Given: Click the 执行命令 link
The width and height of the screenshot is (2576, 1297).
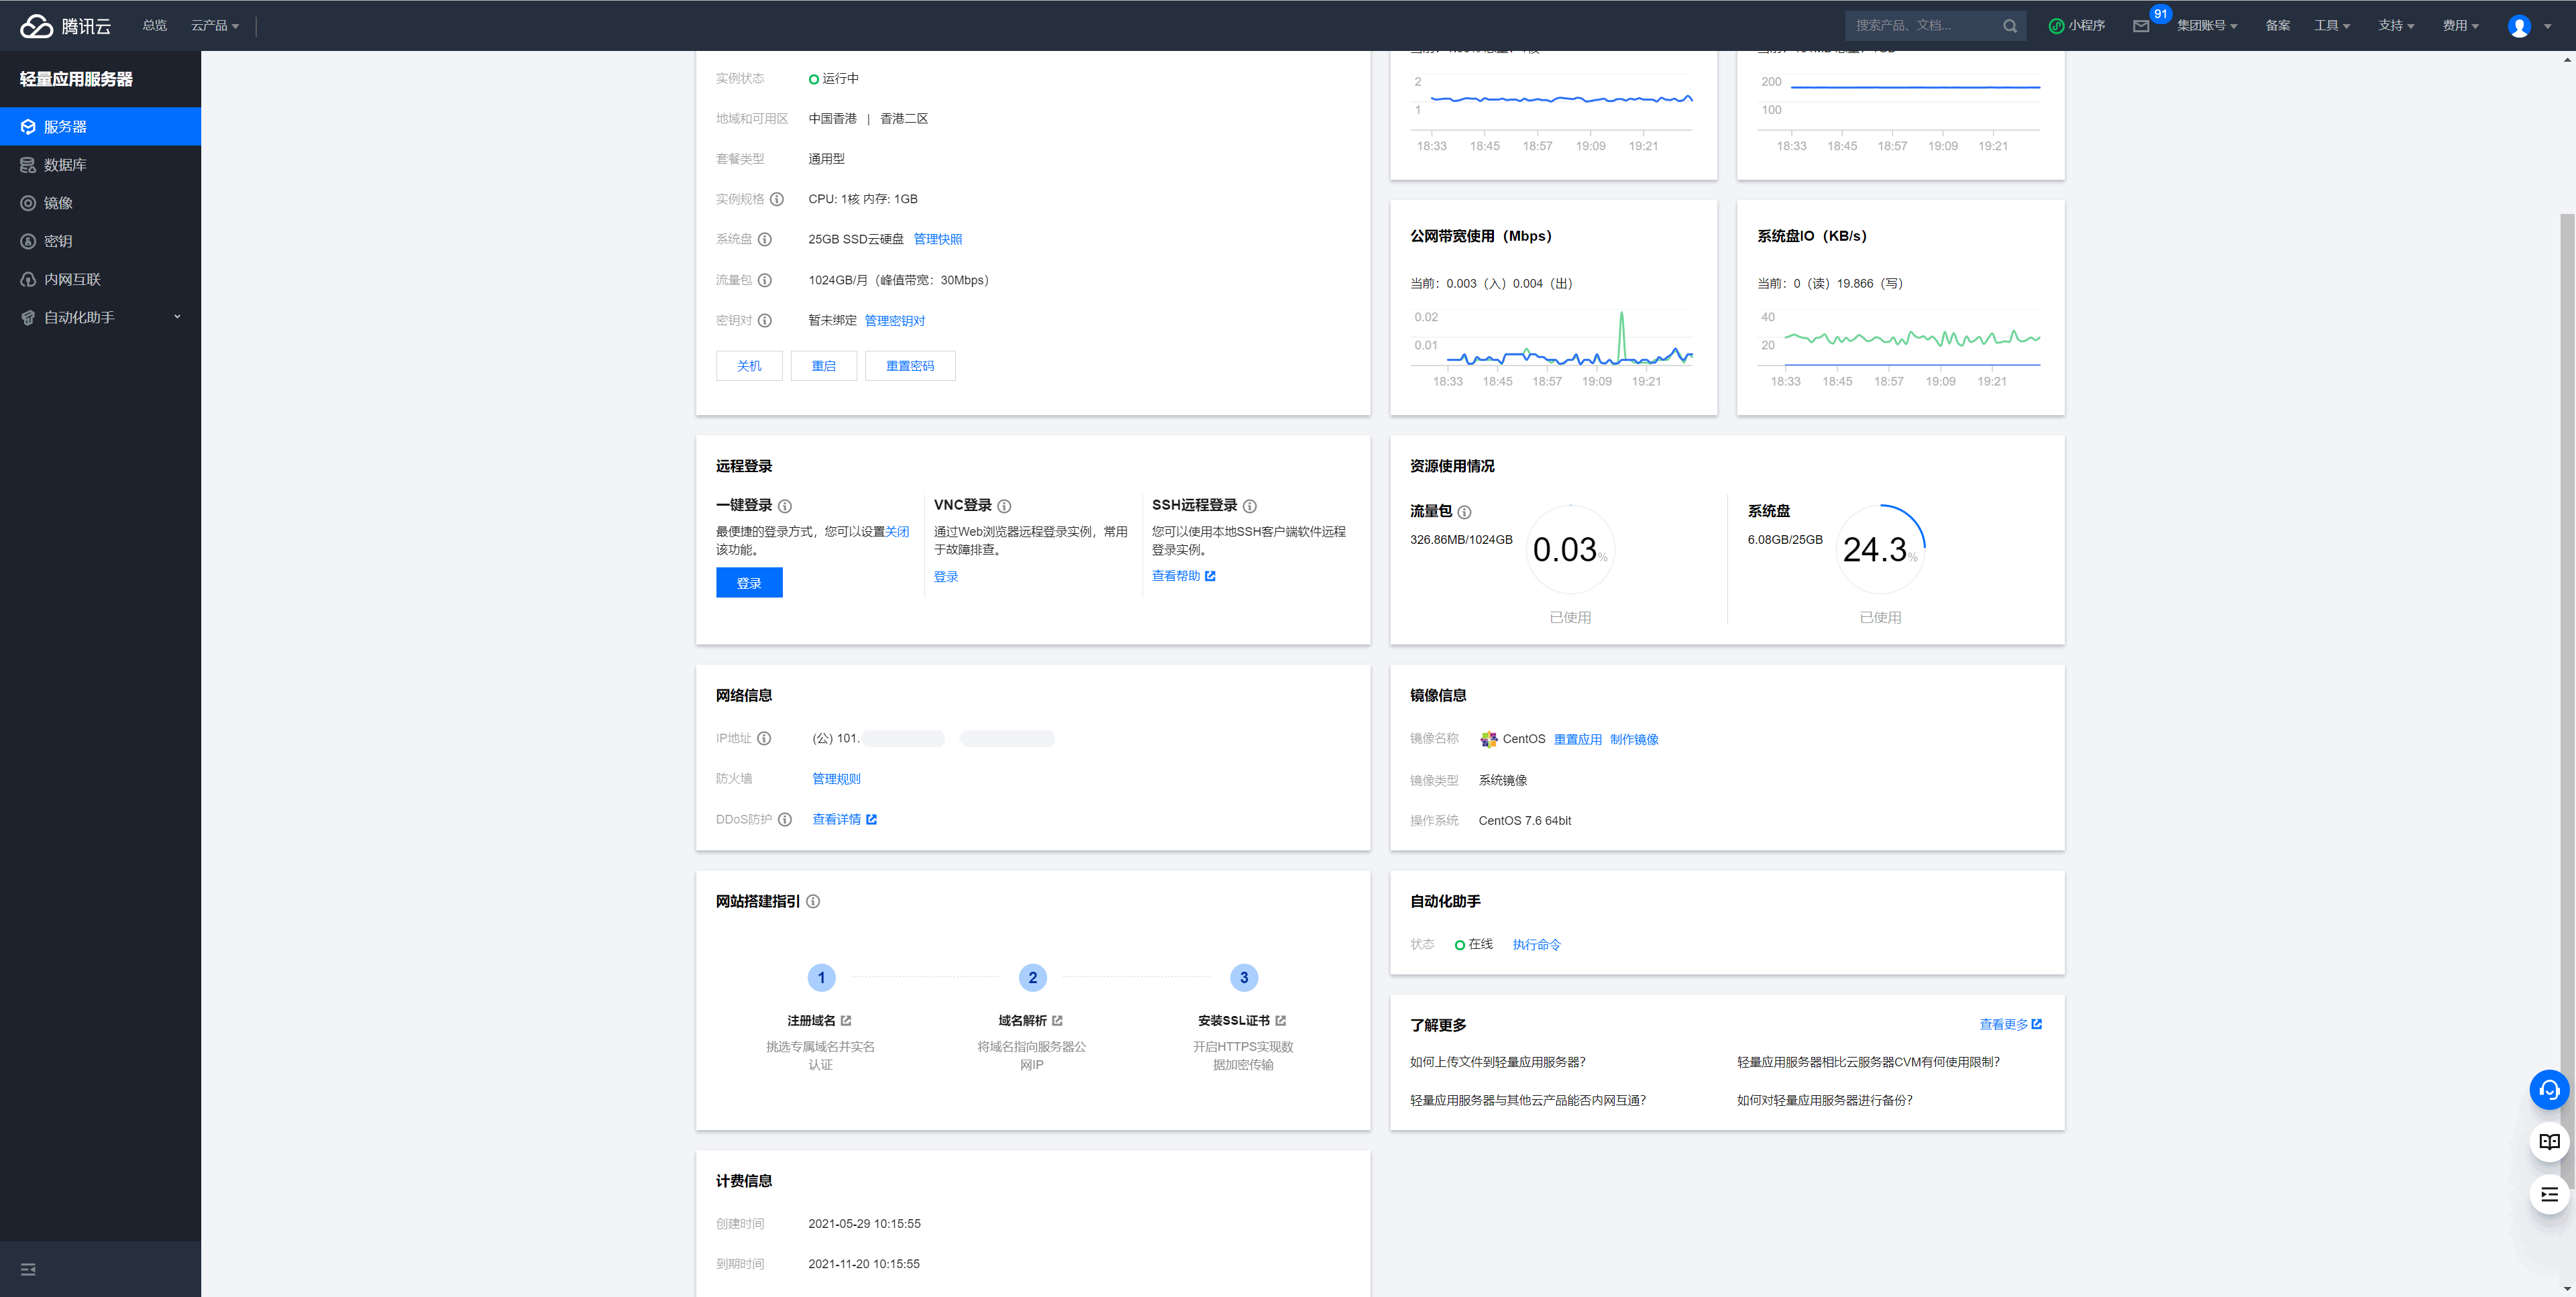Looking at the screenshot, I should click(1537, 945).
